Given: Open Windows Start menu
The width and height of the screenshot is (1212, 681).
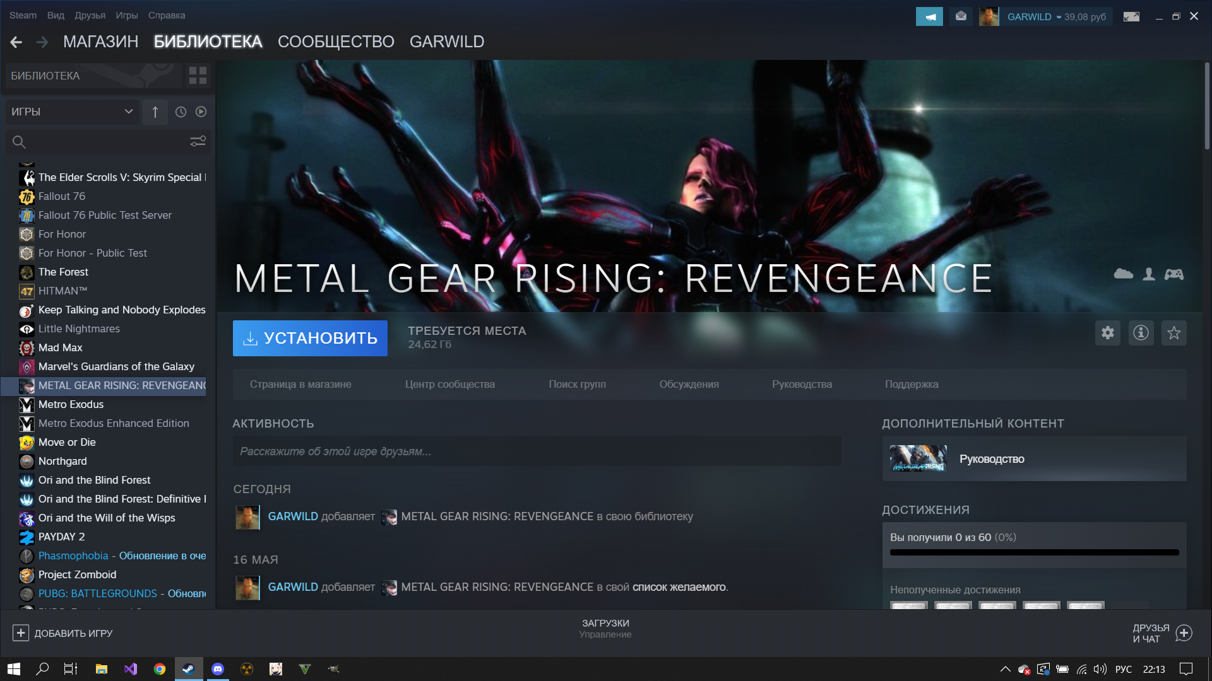Looking at the screenshot, I should (14, 669).
